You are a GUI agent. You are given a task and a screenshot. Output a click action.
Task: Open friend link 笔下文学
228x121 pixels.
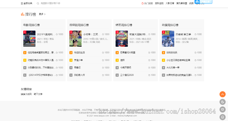pyautogui.click(x=38, y=94)
